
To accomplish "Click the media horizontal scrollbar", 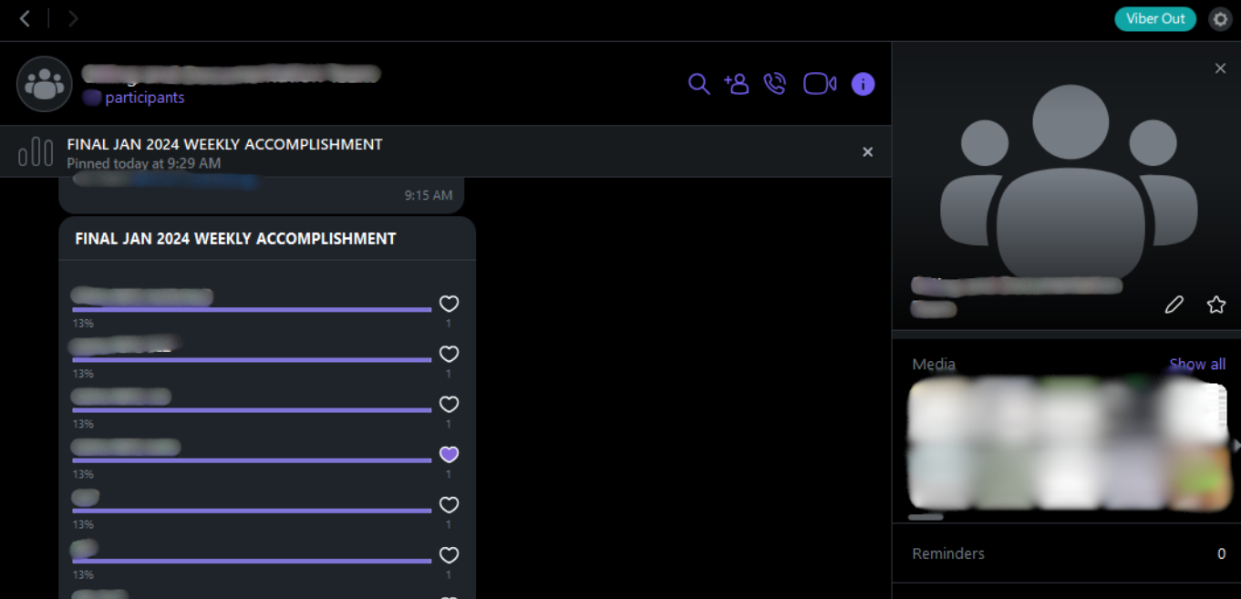I will tap(926, 517).
